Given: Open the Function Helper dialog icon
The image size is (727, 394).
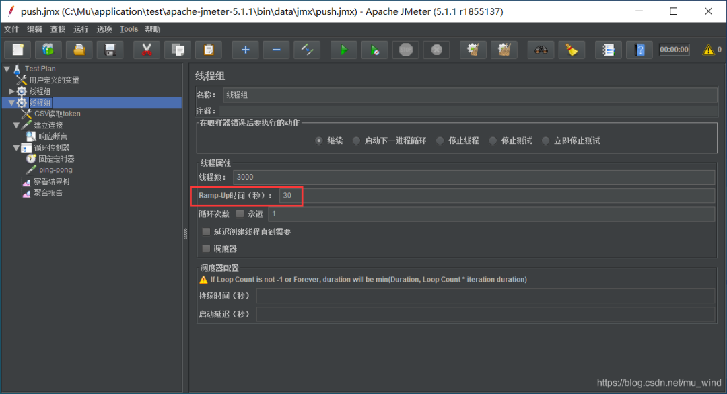Looking at the screenshot, I should click(608, 50).
